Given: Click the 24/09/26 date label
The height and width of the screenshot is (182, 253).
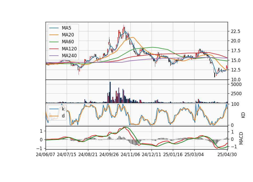Looking at the screenshot, I should coord(109,155).
